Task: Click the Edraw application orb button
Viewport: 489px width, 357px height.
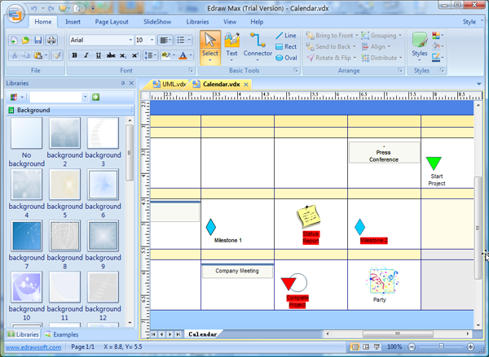Action: tap(15, 13)
